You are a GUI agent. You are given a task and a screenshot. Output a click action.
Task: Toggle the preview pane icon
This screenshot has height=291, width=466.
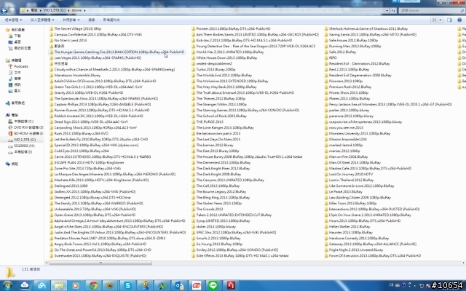click(x=449, y=20)
